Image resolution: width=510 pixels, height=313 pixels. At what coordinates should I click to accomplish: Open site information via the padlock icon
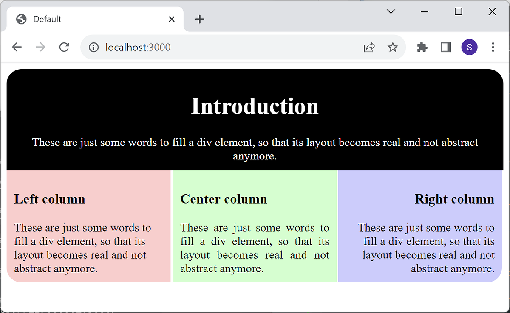click(93, 47)
